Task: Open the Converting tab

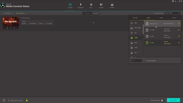Action: (87, 13)
